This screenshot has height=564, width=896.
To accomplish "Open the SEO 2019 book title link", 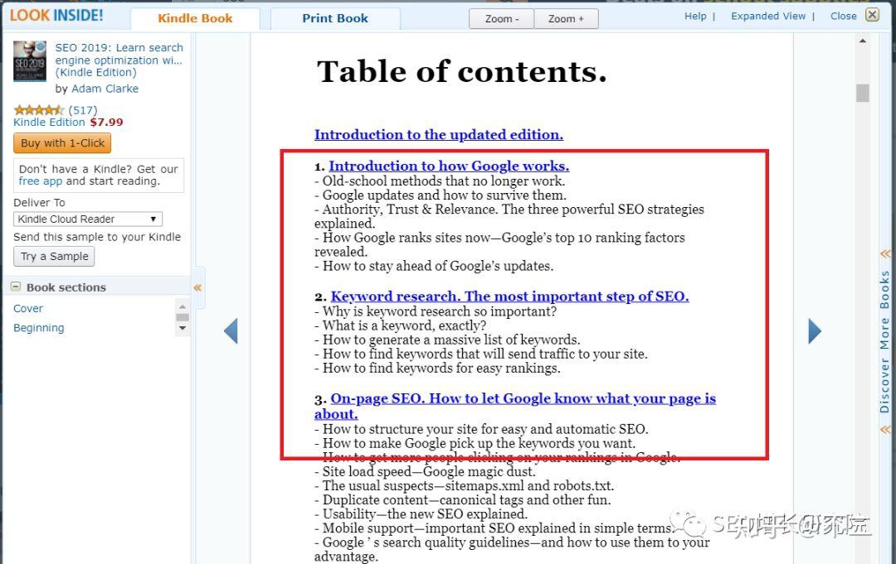I will [x=119, y=60].
